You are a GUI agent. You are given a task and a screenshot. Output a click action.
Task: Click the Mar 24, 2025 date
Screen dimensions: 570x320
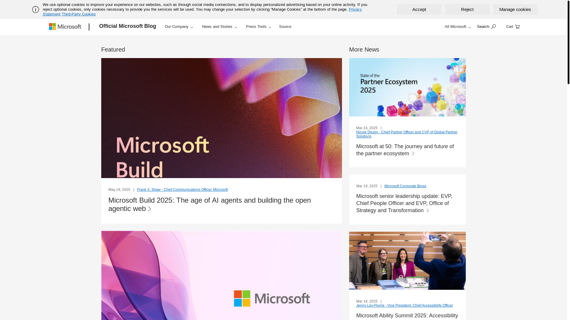click(367, 128)
